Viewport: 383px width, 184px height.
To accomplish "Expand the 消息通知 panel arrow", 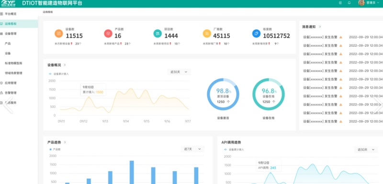I will (320, 27).
